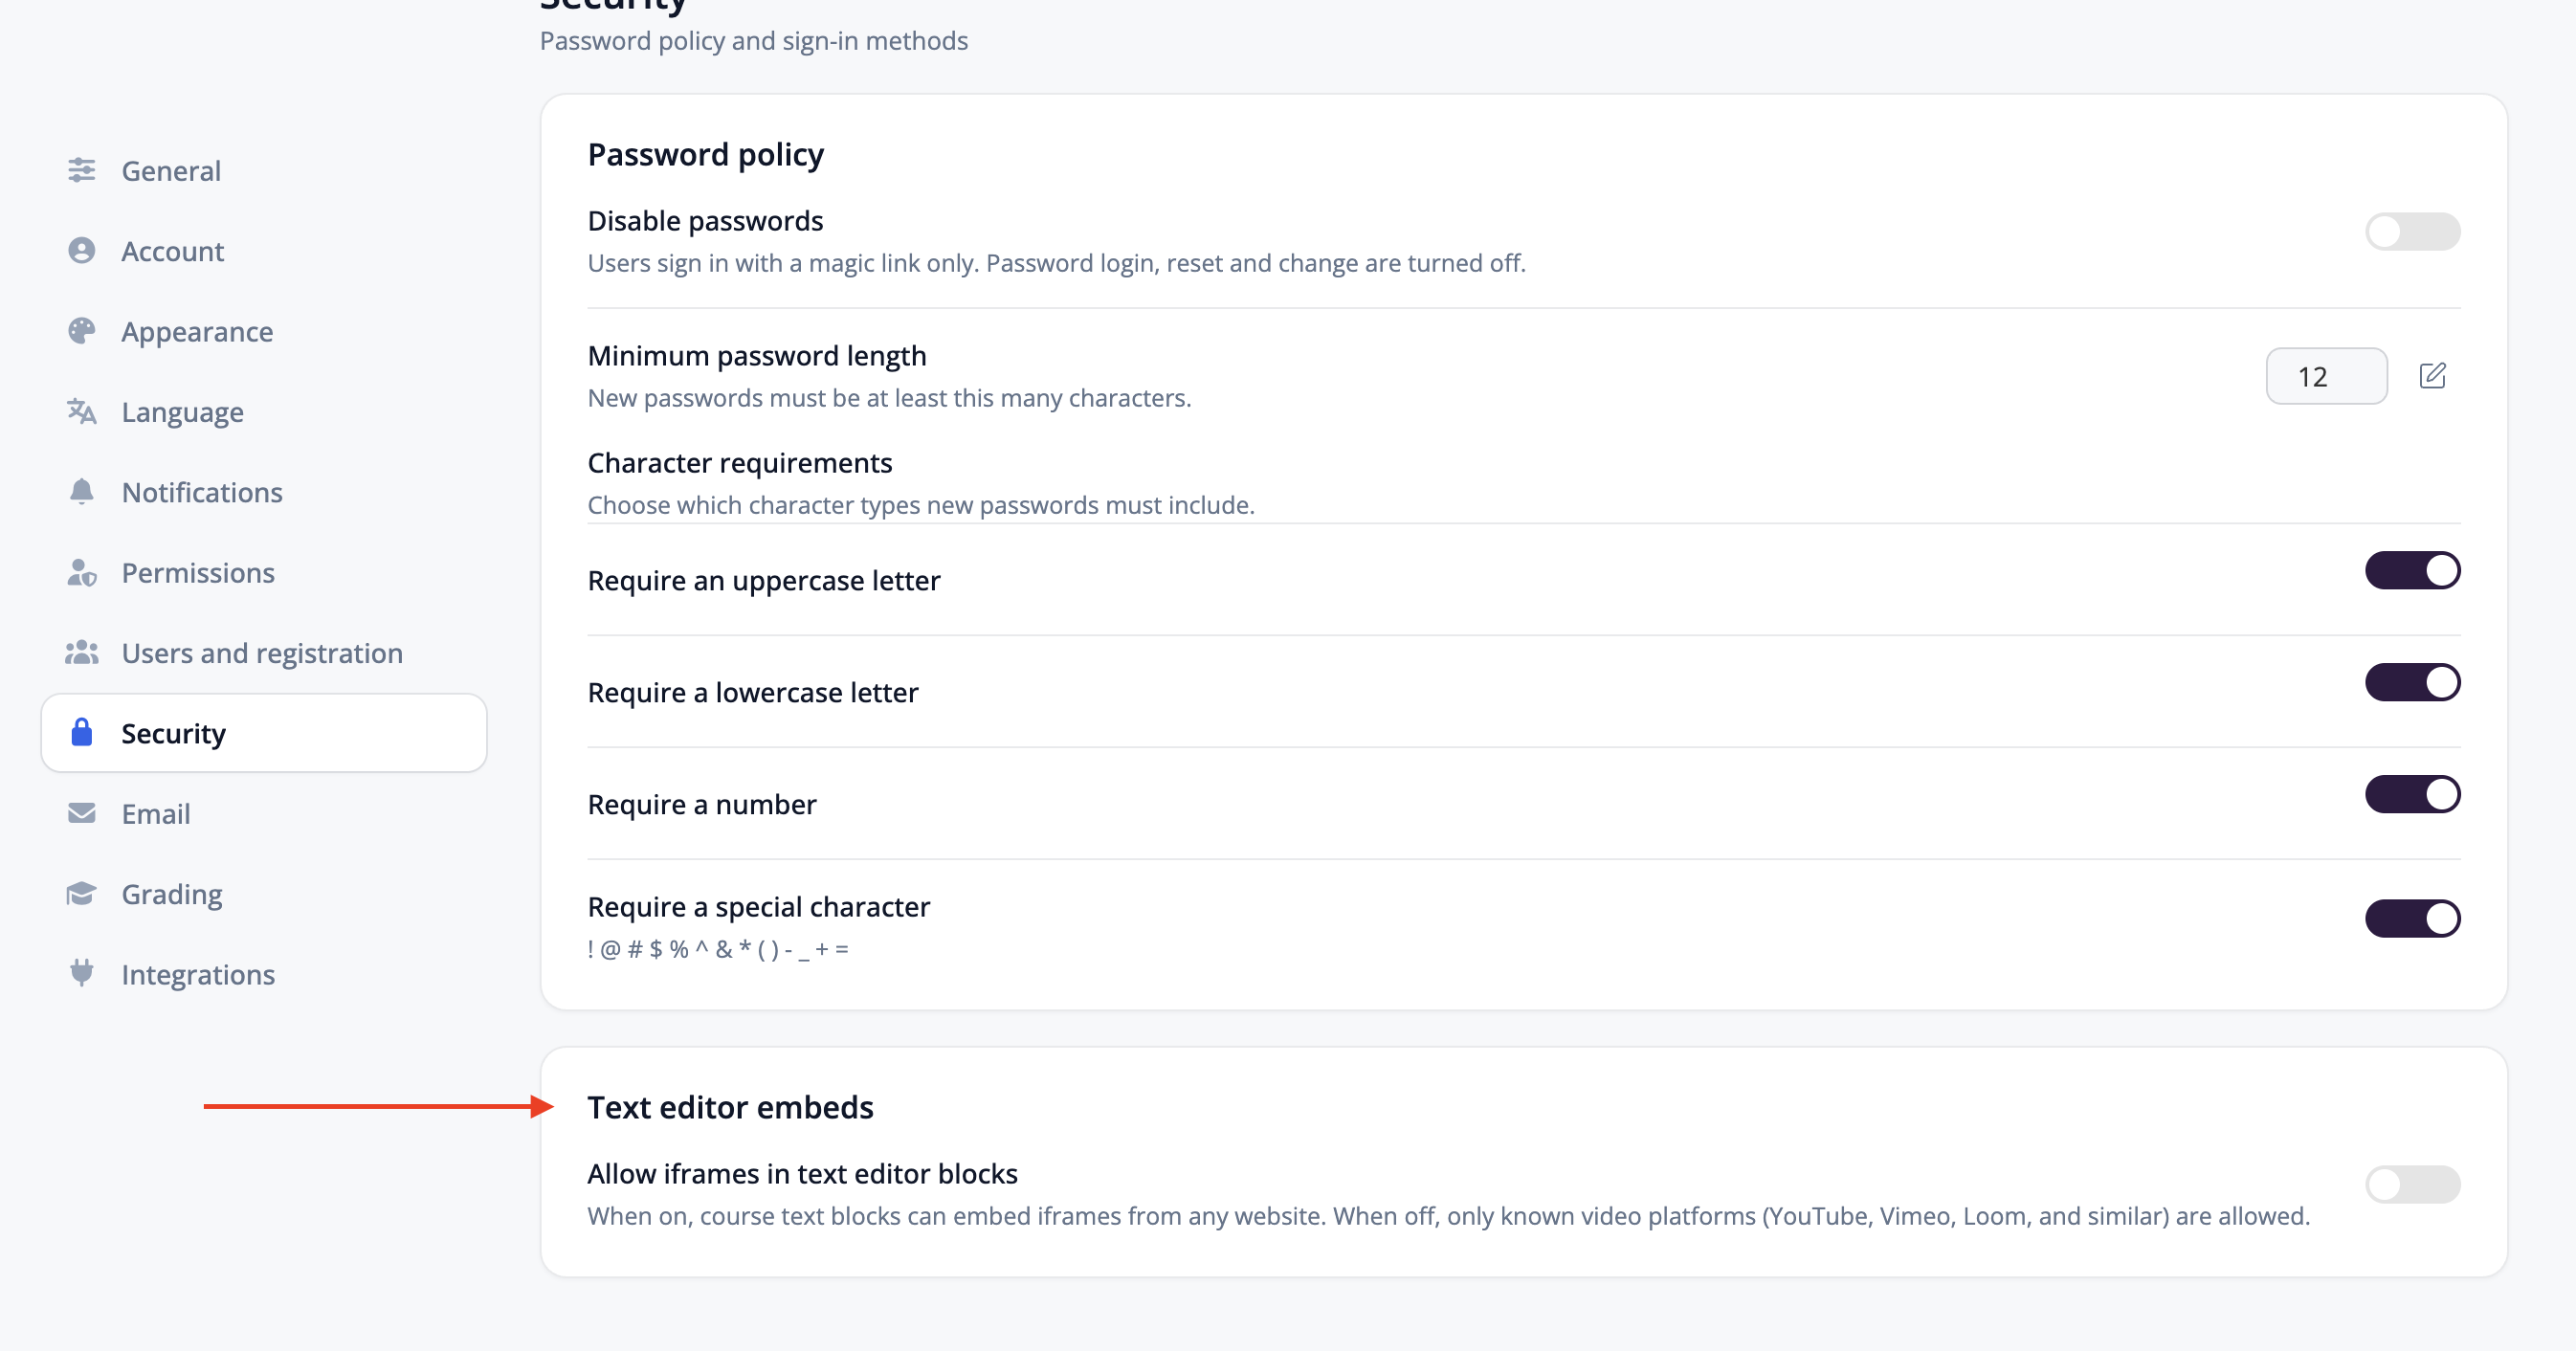Go to the Account settings section

263,250
